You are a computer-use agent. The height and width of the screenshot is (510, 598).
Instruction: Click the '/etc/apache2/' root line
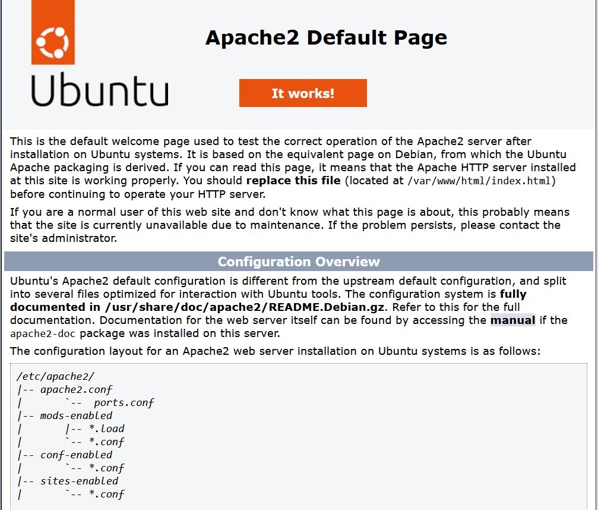pos(55,376)
